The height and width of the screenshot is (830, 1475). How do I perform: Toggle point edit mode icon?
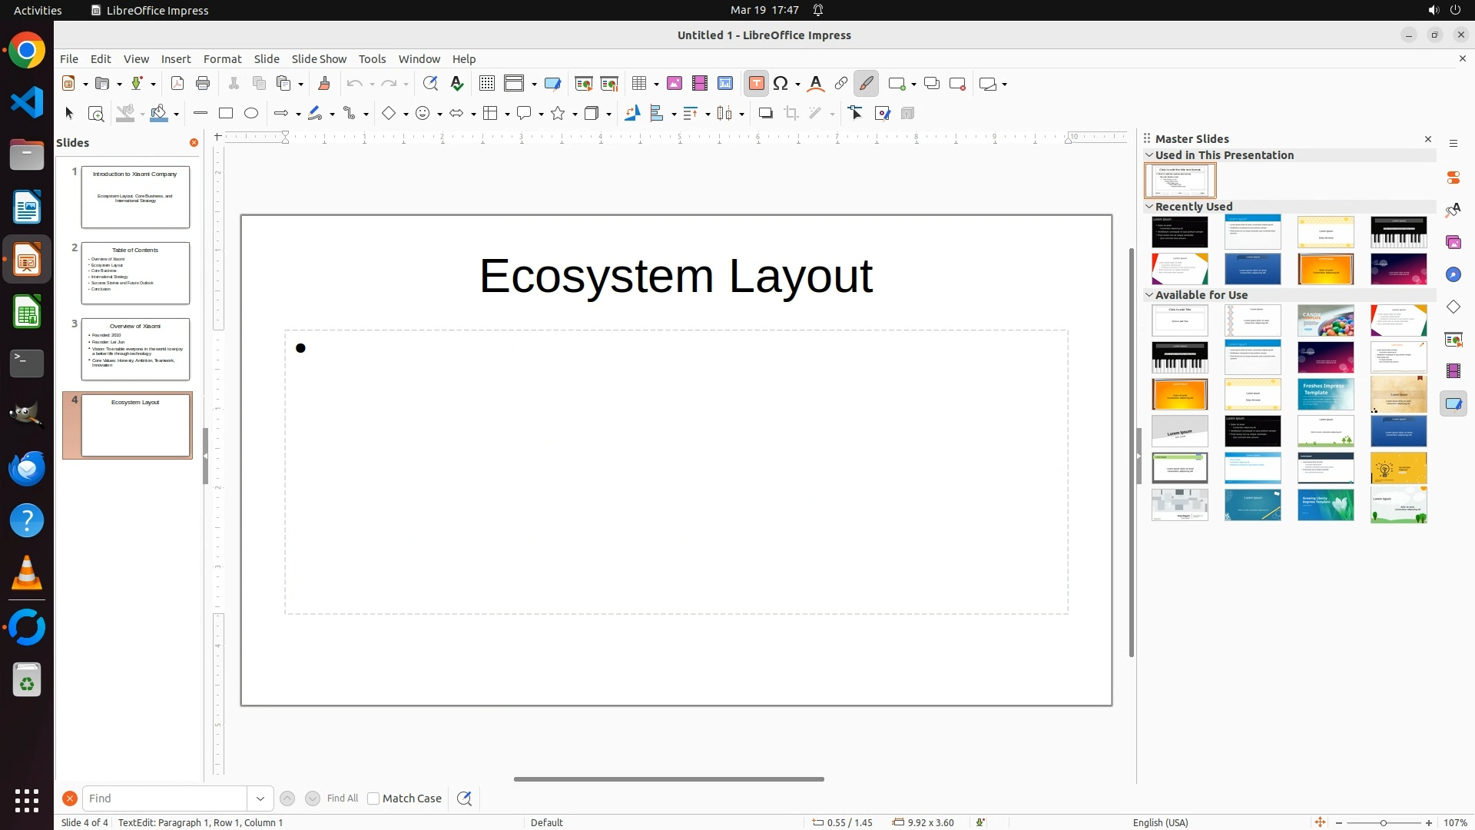point(856,114)
